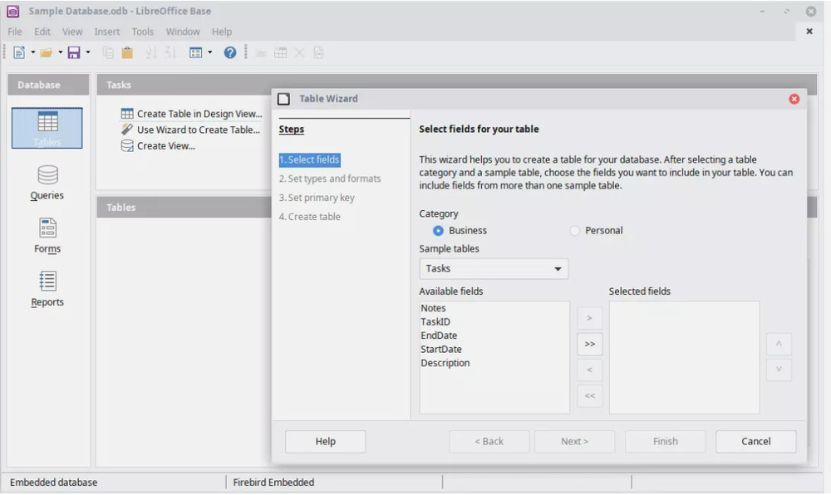Select the Business category radio button
The height and width of the screenshot is (495, 831).
pos(439,231)
